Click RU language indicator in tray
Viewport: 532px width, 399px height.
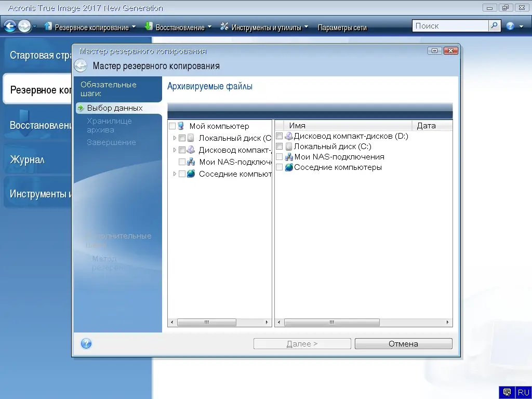coord(523,392)
